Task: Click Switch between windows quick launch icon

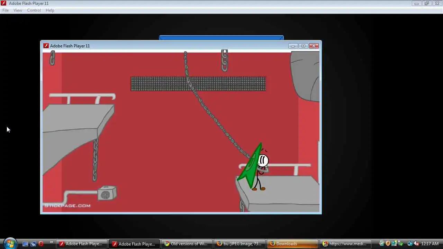Action: (33, 244)
